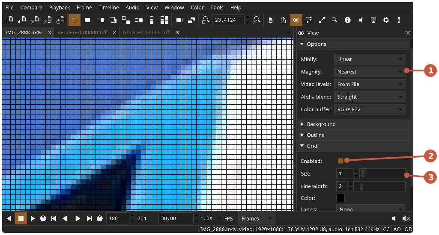This screenshot has width=439, height=235.
Task: Click the Messages exclamation icon
Action: pyautogui.click(x=399, y=20)
